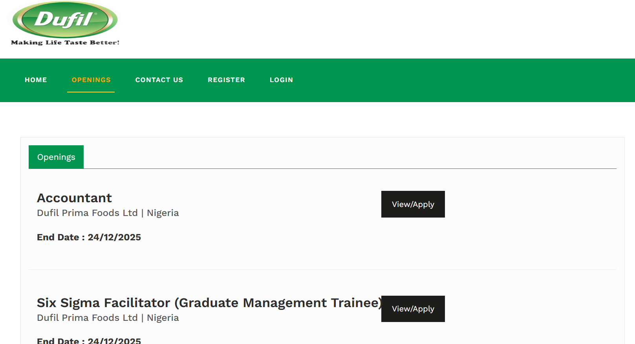Open the HOME navigation menu item
635x344 pixels.
36,80
